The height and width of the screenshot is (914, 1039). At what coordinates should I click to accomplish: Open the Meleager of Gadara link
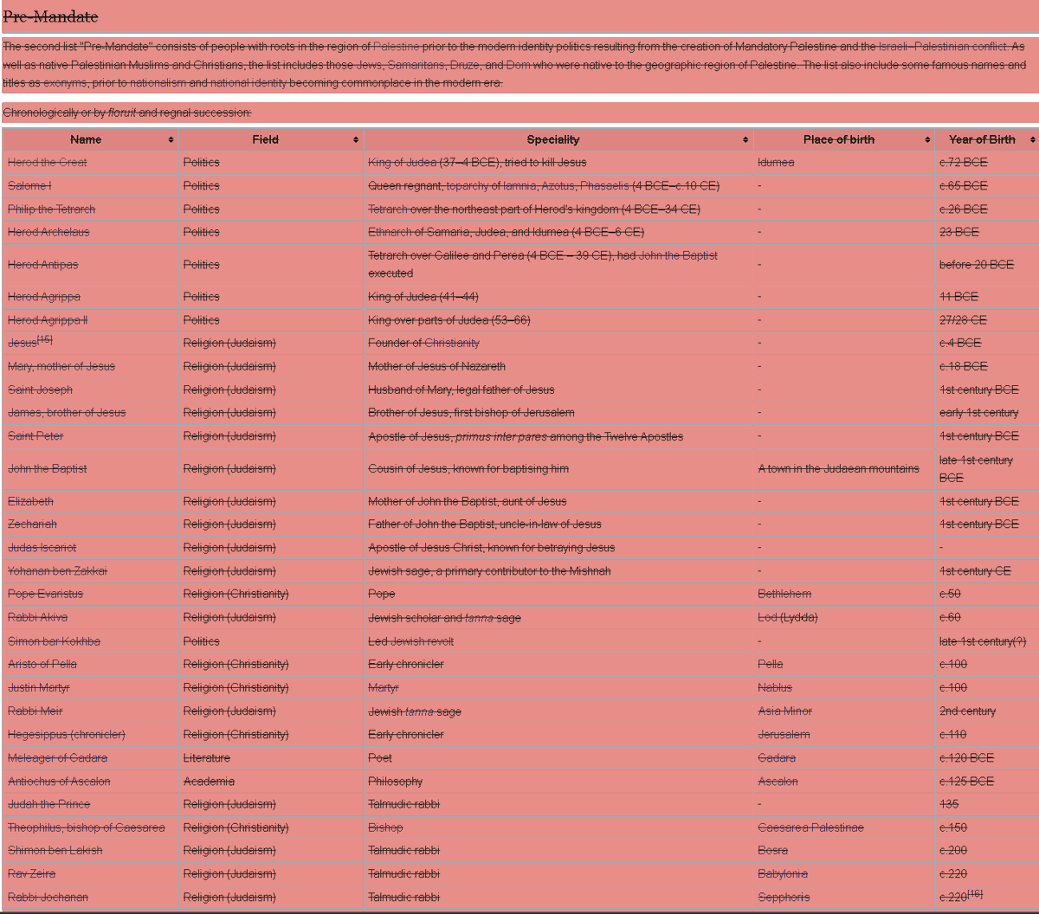[58, 758]
